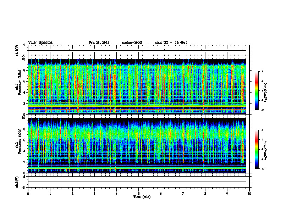Click the time axis tick label "3"
Viewport: 281px width, 217px height.
point(94,194)
